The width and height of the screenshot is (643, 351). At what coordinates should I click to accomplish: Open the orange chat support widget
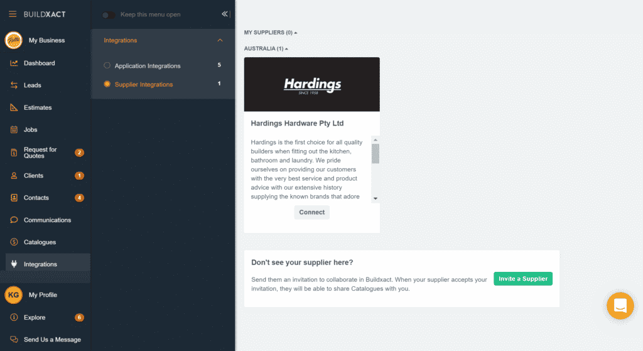point(620,306)
